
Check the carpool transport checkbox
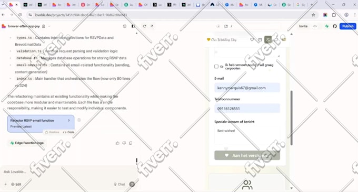[216, 67]
